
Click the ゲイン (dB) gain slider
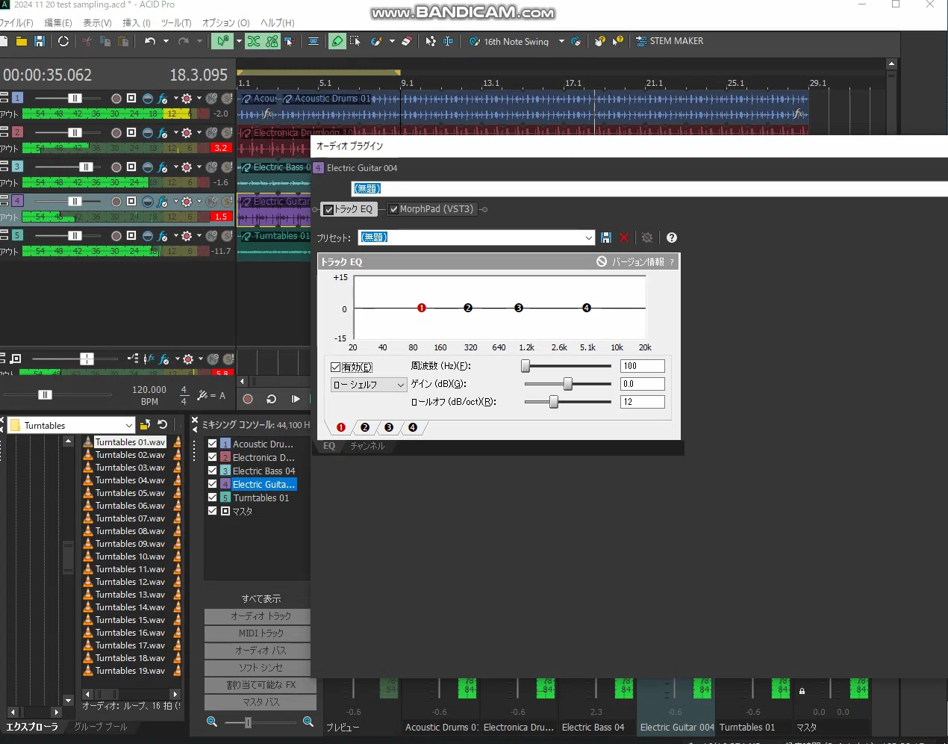(567, 384)
